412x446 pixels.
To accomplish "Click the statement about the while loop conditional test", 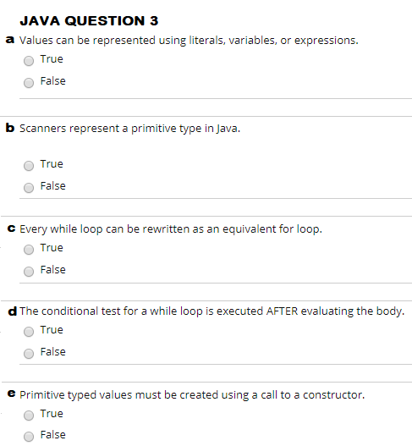I will coord(212,311).
